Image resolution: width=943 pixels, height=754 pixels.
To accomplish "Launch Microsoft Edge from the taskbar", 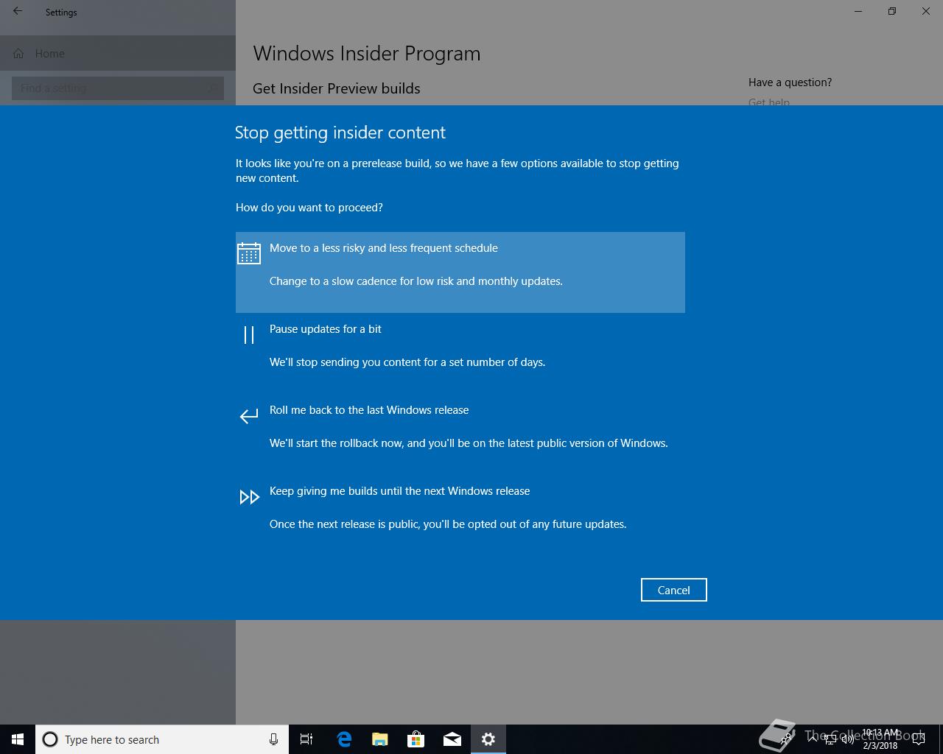I will 344,739.
